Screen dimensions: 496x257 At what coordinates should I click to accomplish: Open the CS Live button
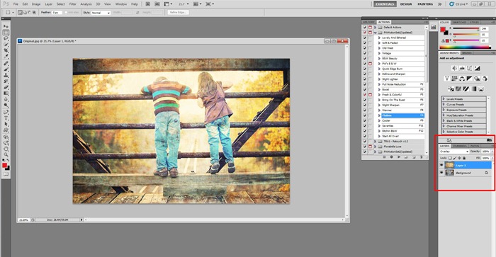pyautogui.click(x=458, y=4)
